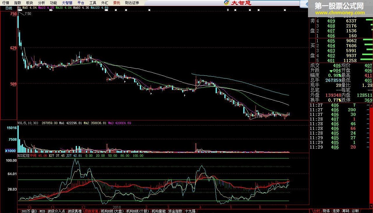The image size is (373, 213).
Task: Switch to the 机构K线(大盘) tab
Action: (113, 211)
